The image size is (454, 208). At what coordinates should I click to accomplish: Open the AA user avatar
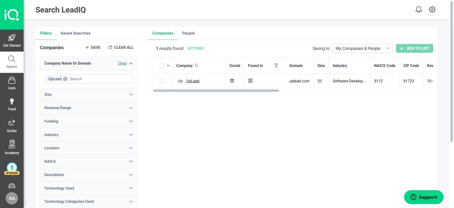12,198
